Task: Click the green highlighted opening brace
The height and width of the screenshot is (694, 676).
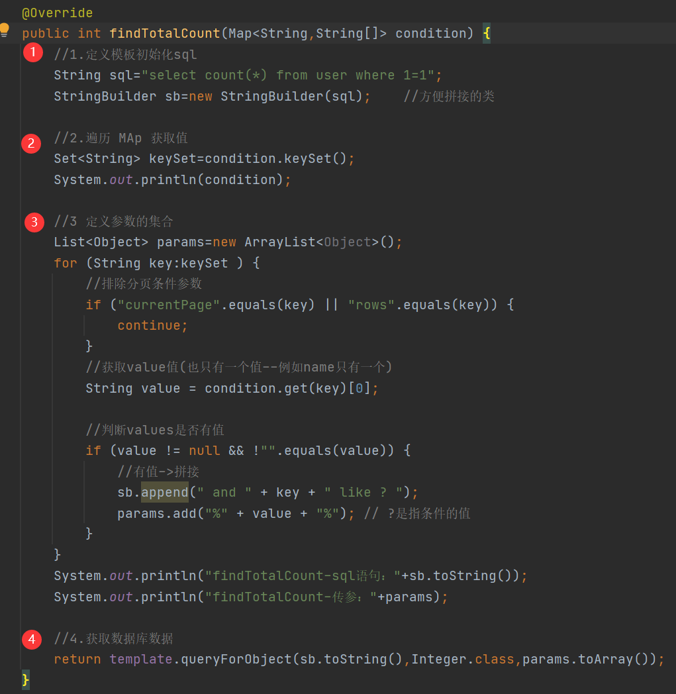Action: coord(487,32)
